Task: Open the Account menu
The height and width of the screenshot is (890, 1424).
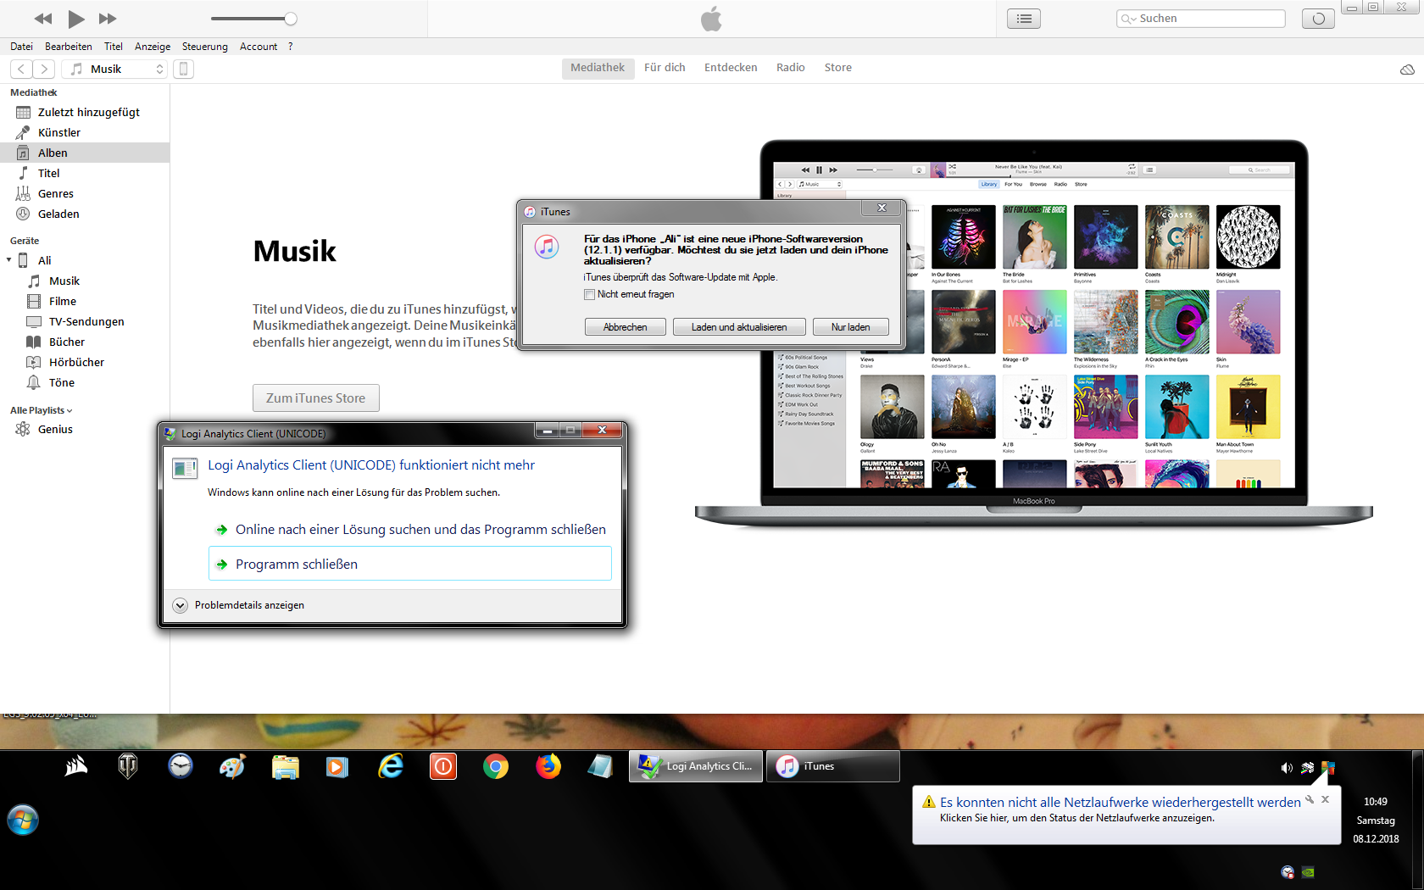Action: [259, 47]
